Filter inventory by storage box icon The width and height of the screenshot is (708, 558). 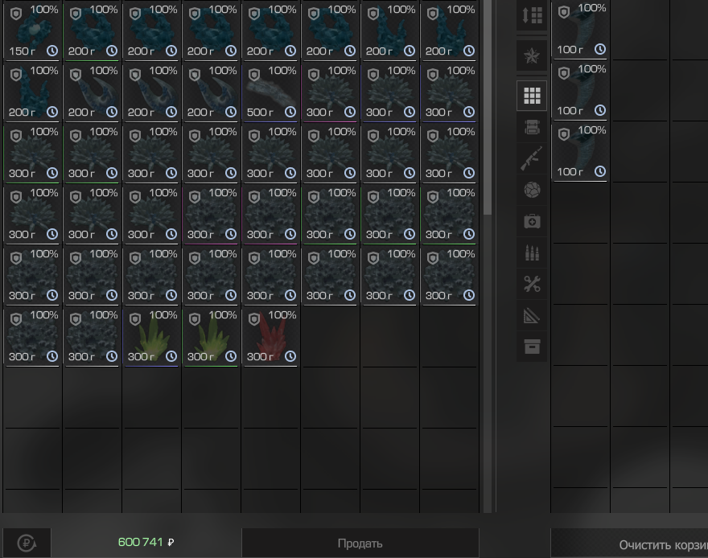click(x=532, y=347)
